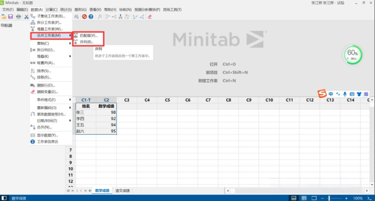Click the cell containing 张三

[86, 112]
